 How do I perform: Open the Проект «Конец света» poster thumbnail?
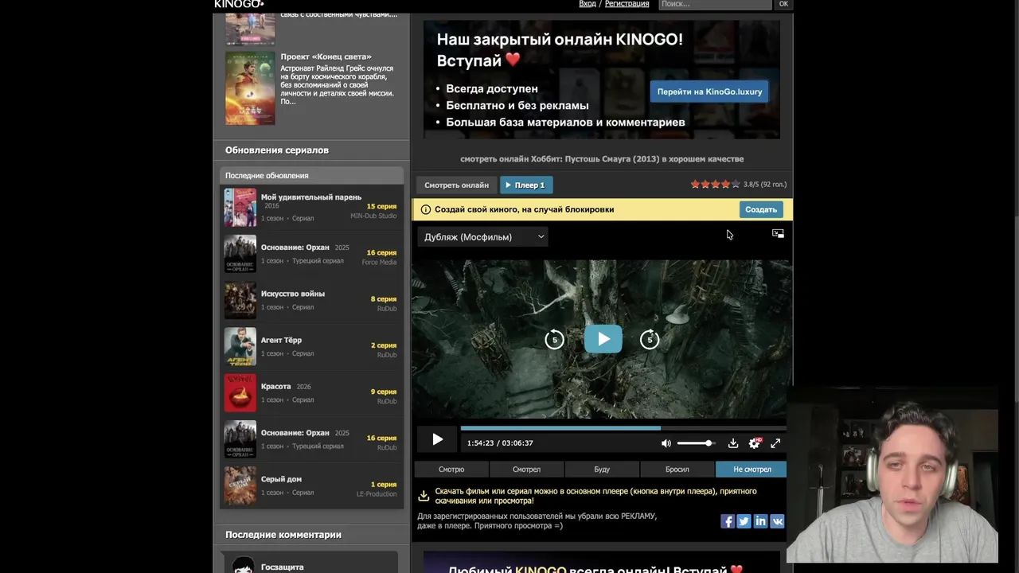pyautogui.click(x=250, y=88)
